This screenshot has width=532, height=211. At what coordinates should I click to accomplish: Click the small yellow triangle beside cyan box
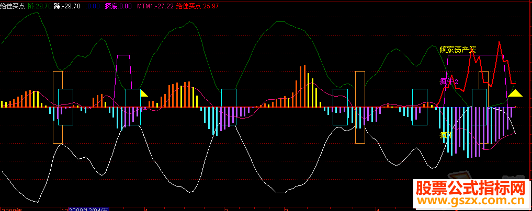click(143, 93)
